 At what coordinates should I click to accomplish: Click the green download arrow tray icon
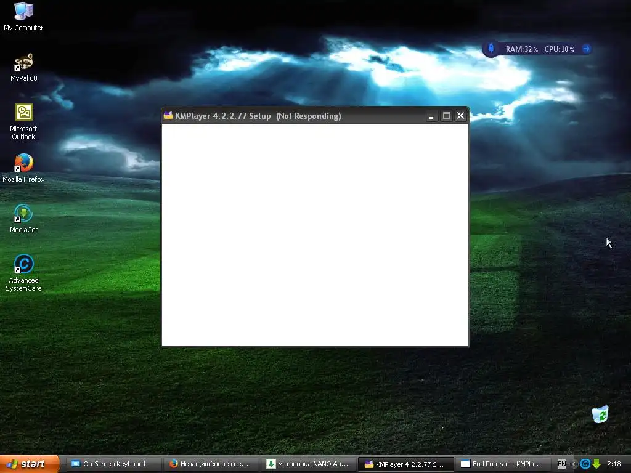click(x=596, y=464)
